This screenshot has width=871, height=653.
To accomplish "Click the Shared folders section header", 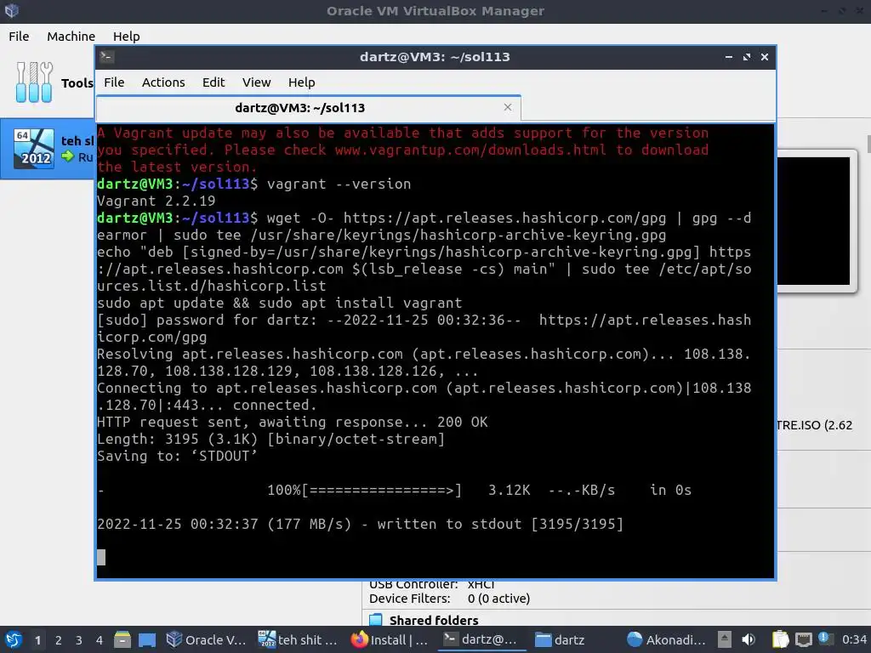I will tap(434, 620).
